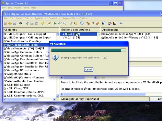This screenshot has width=162, height=121.
Task: Select UML Designer - Tools Support
Action: click(25, 34)
